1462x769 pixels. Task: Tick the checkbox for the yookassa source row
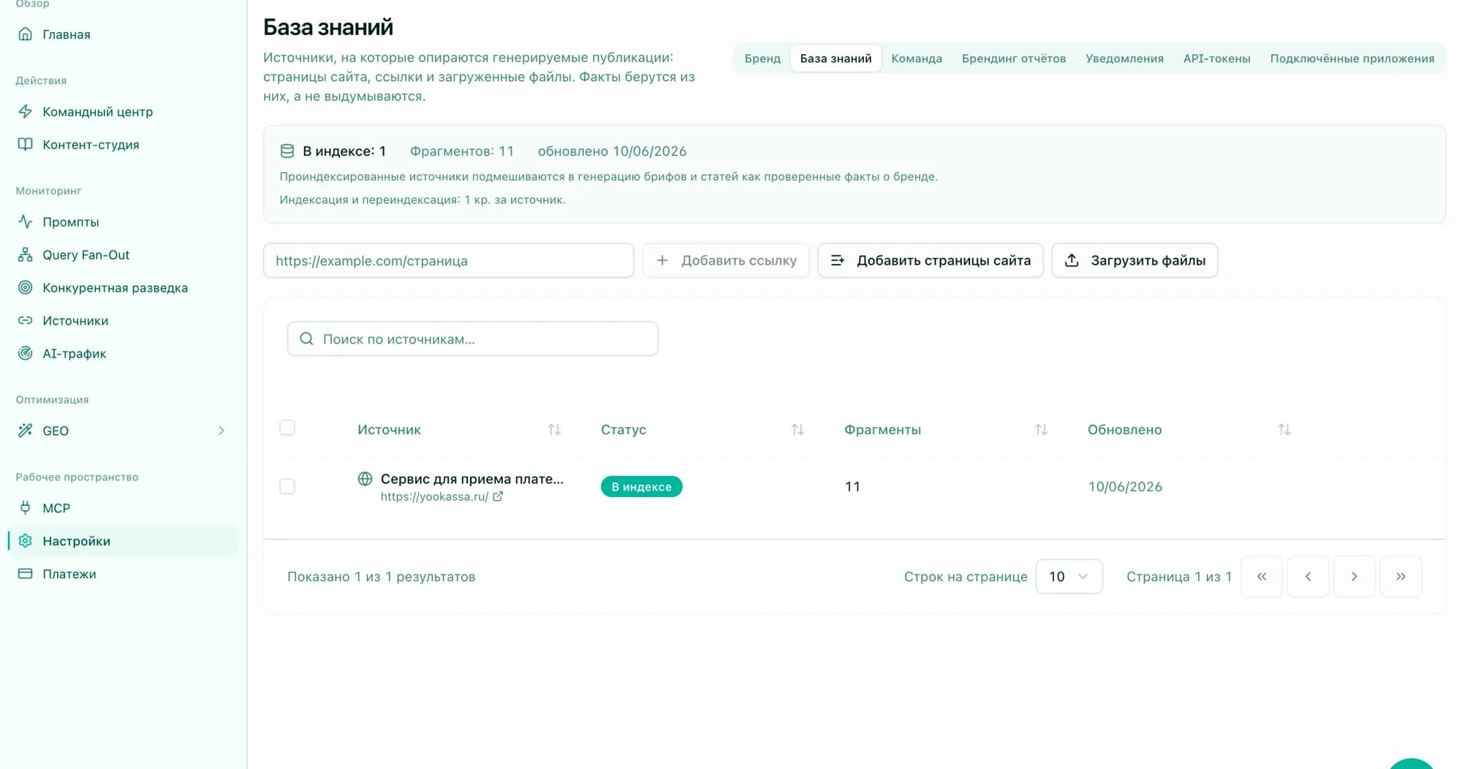pyautogui.click(x=287, y=487)
